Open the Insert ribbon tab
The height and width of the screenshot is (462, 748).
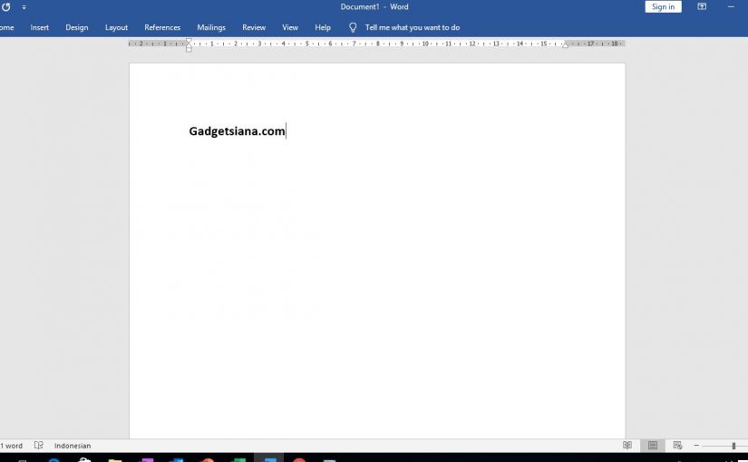[40, 28]
